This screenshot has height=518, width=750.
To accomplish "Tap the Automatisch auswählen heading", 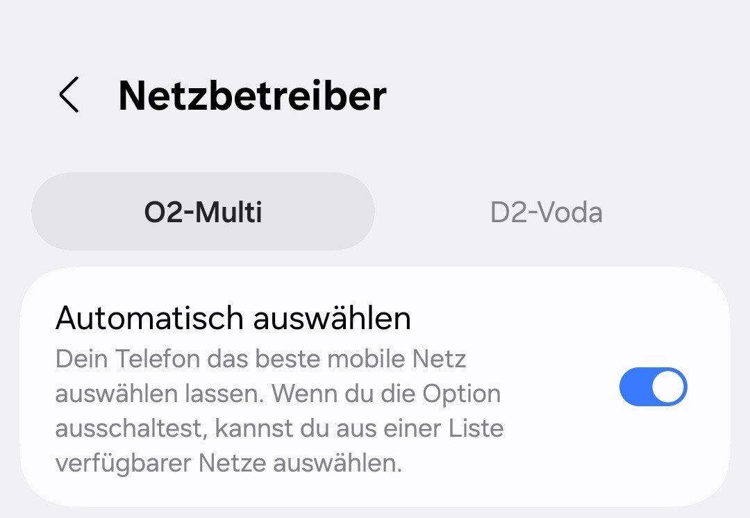I will [233, 318].
